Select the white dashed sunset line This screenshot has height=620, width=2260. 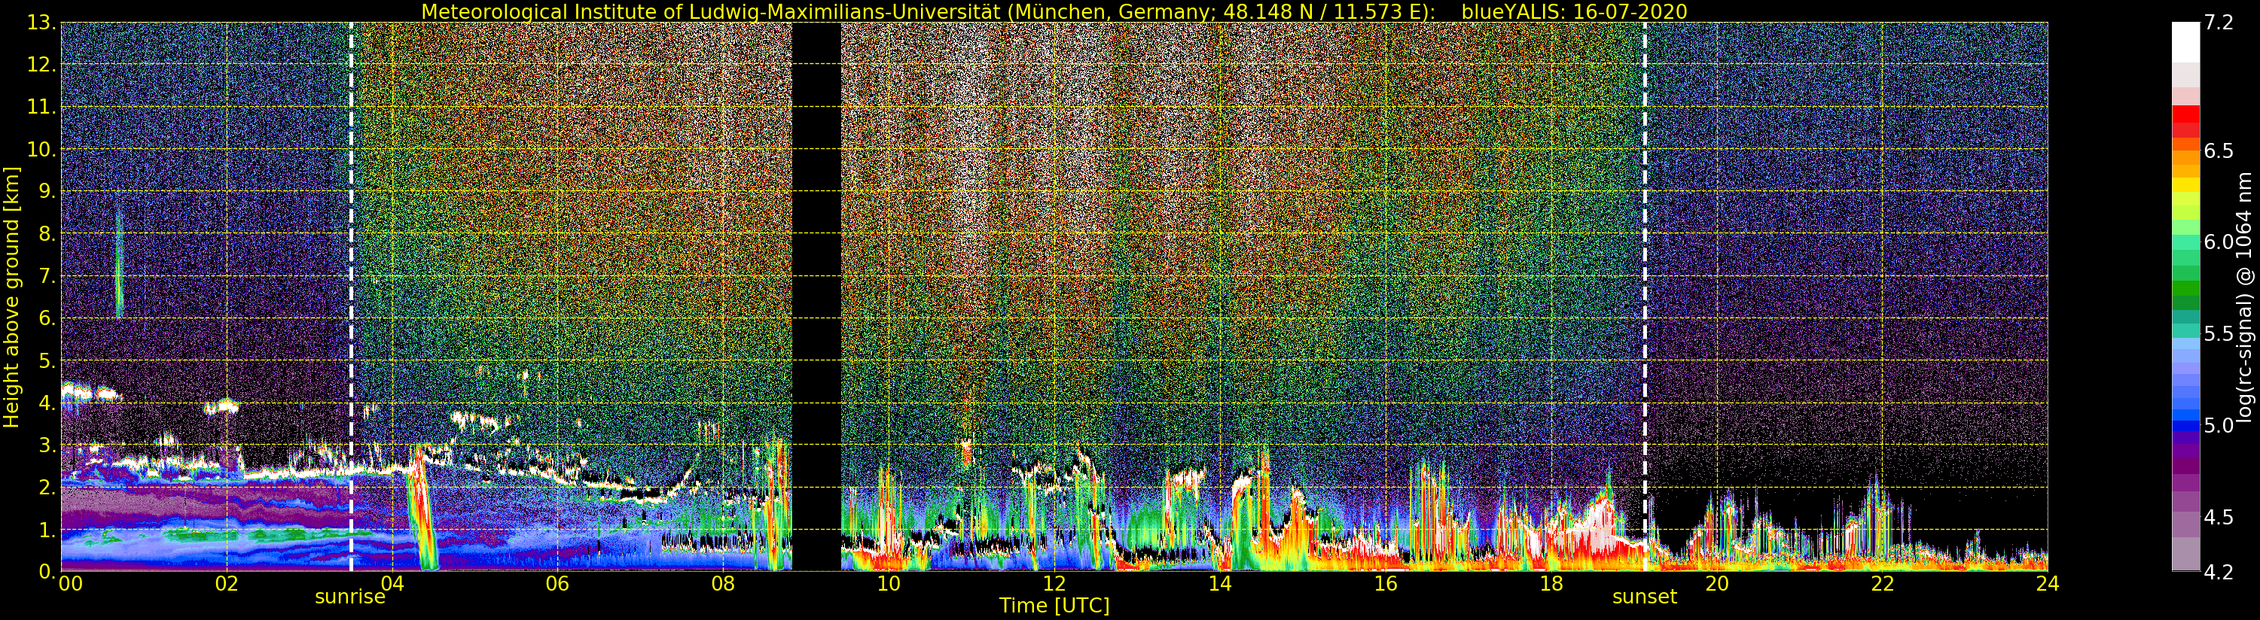coord(1644,263)
